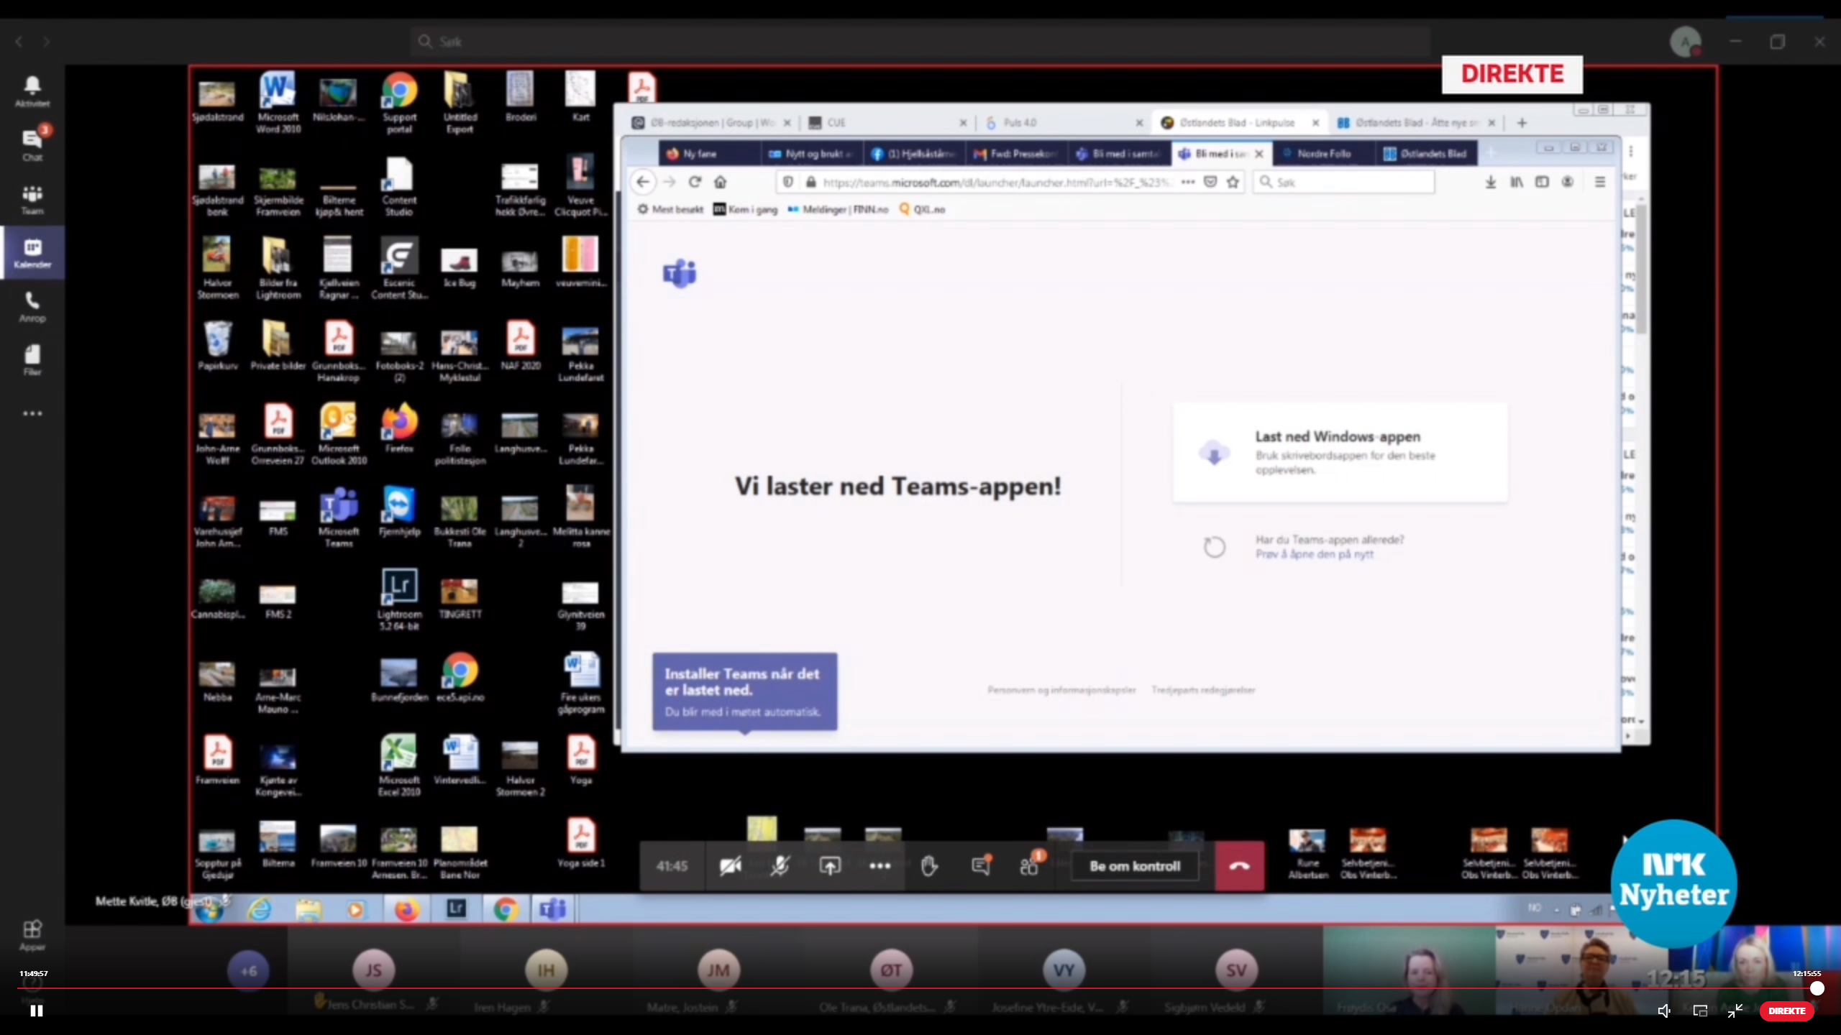Screen dimensions: 1841x1035
Task: Open more actions in meeting toolbar
Action: tap(880, 866)
